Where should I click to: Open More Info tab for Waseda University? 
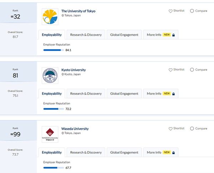tap(161, 152)
